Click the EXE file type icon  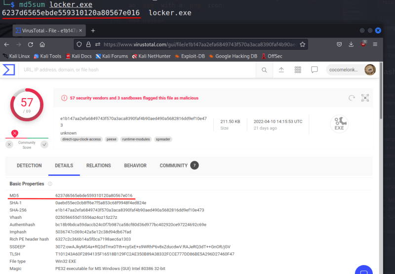point(339,123)
